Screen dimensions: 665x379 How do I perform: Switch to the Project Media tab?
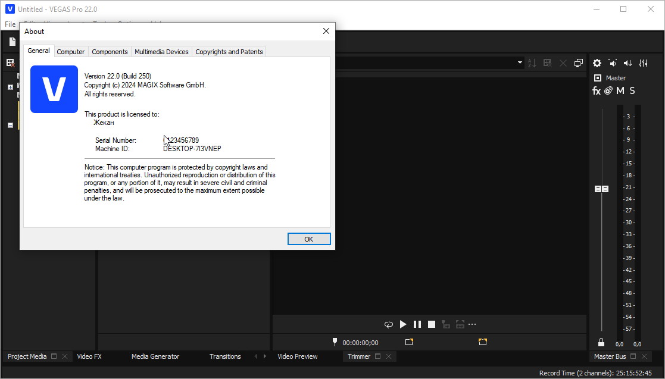(x=27, y=356)
